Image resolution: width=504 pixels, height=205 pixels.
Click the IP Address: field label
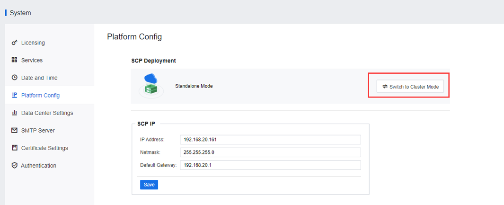pyautogui.click(x=152, y=140)
